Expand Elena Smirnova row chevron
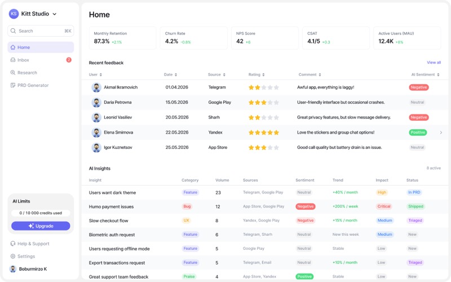 click(441, 133)
